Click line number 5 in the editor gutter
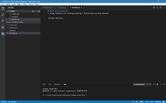166x103 pixels. (45, 21)
